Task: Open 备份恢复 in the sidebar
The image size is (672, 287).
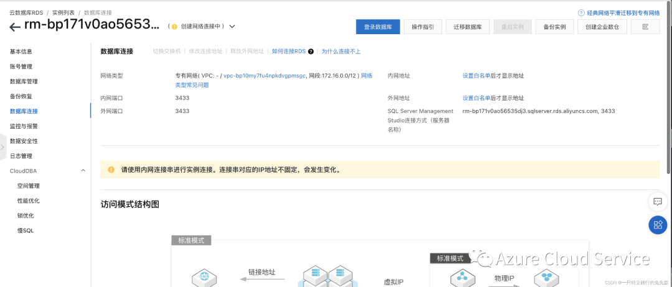Action: pyautogui.click(x=21, y=96)
